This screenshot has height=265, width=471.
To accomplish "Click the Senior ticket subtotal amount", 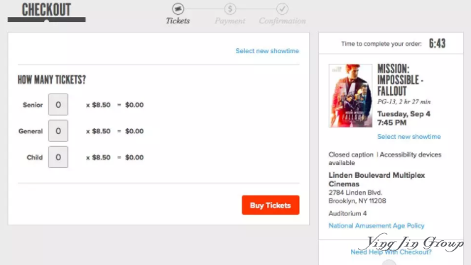I will click(x=134, y=105).
